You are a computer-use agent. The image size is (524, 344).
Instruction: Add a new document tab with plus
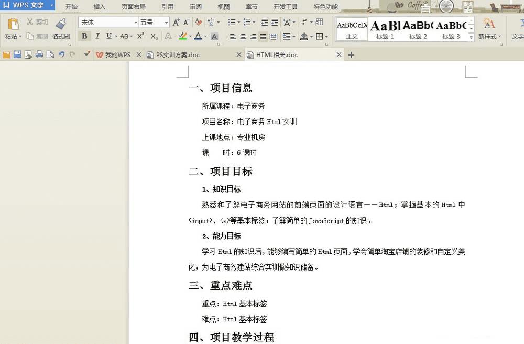point(351,55)
